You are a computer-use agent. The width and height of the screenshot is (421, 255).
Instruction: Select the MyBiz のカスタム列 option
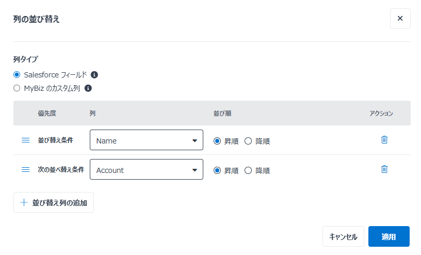(17, 88)
